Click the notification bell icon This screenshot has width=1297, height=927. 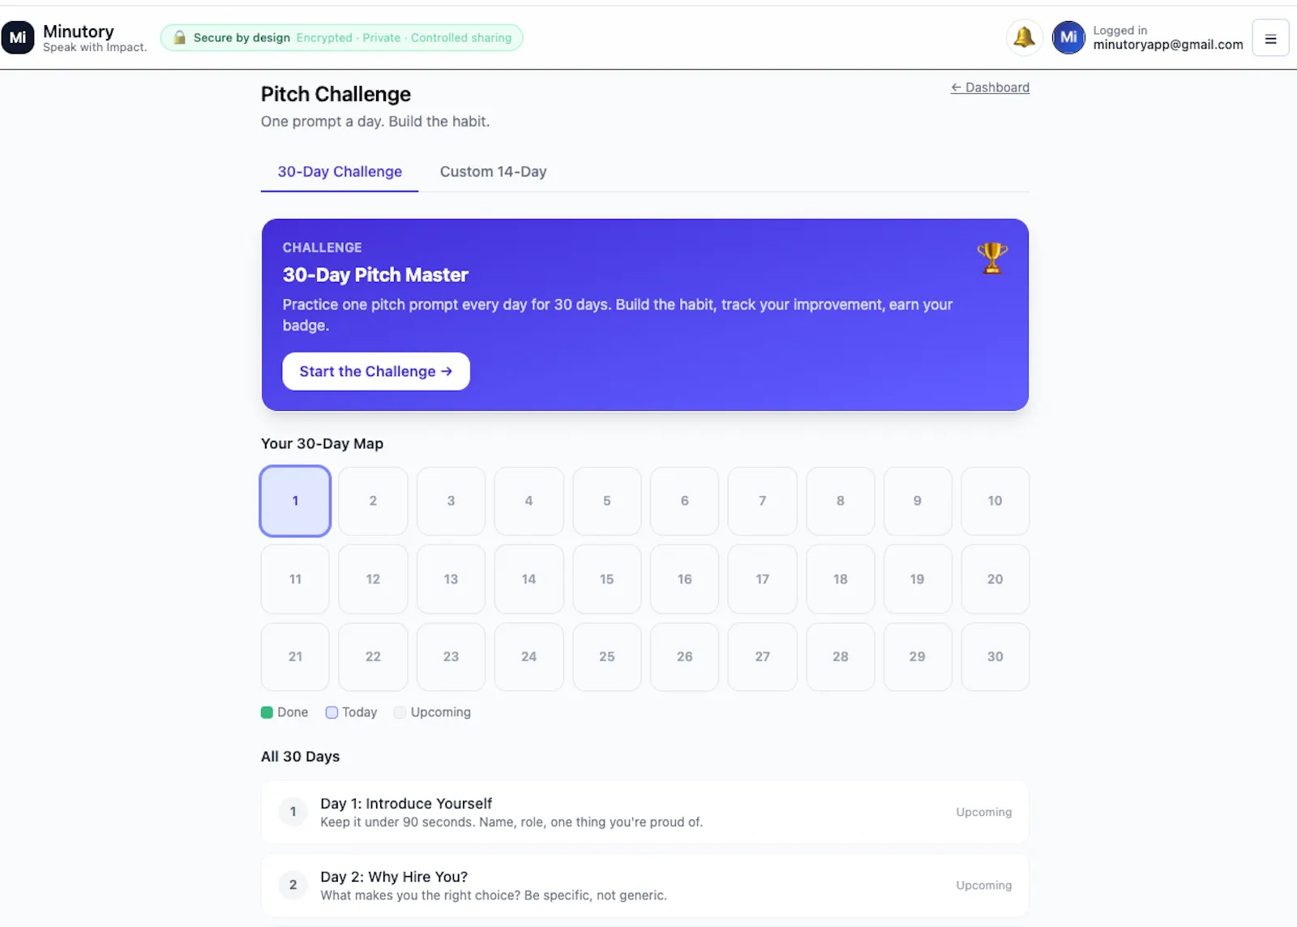(x=1024, y=37)
